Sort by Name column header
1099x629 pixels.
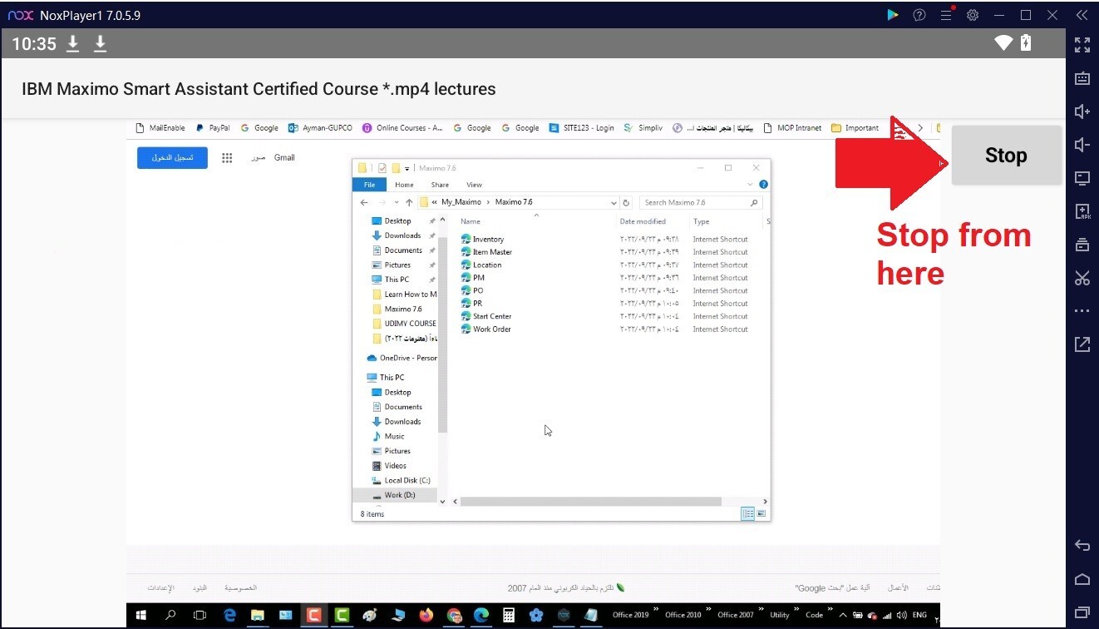(x=471, y=221)
